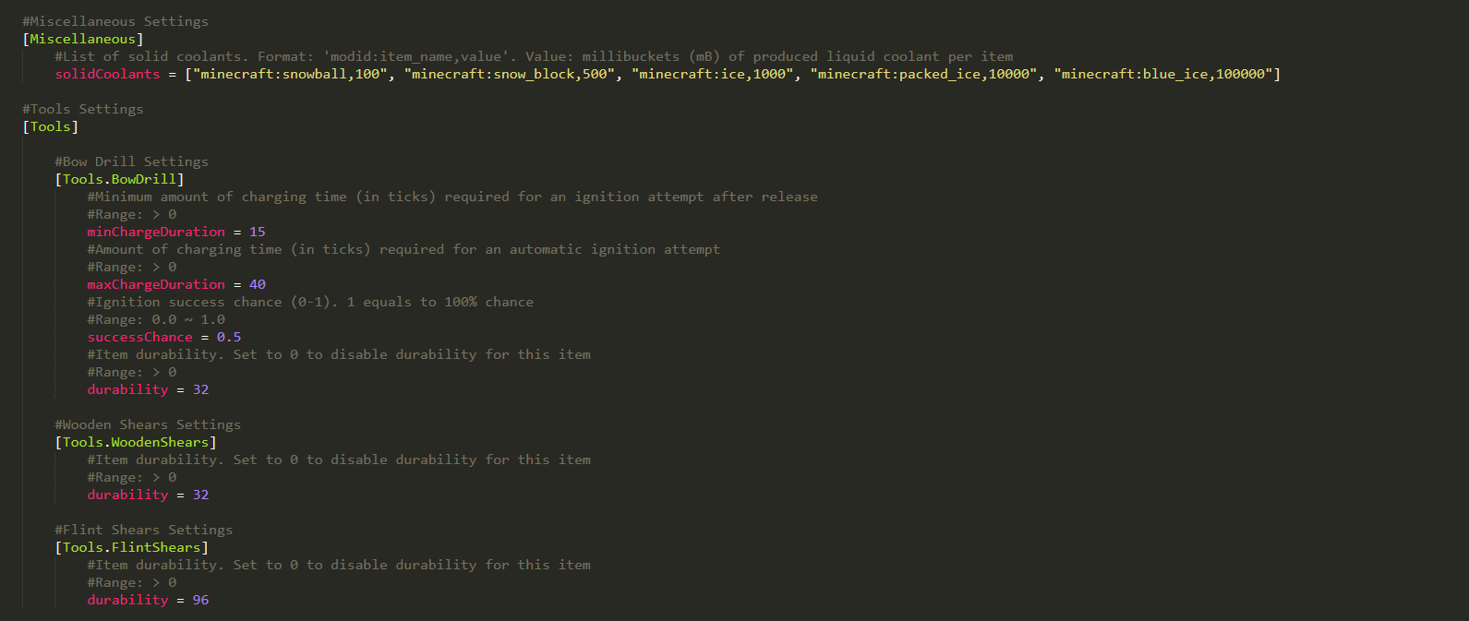Place cursor on the maxChargeDuration key
1469x621 pixels.
156,284
